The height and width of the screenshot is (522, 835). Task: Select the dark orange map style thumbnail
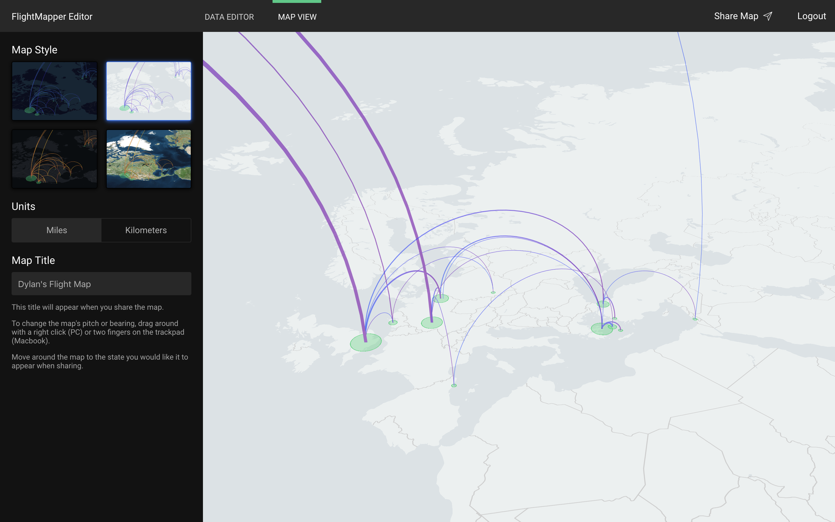[x=54, y=158]
